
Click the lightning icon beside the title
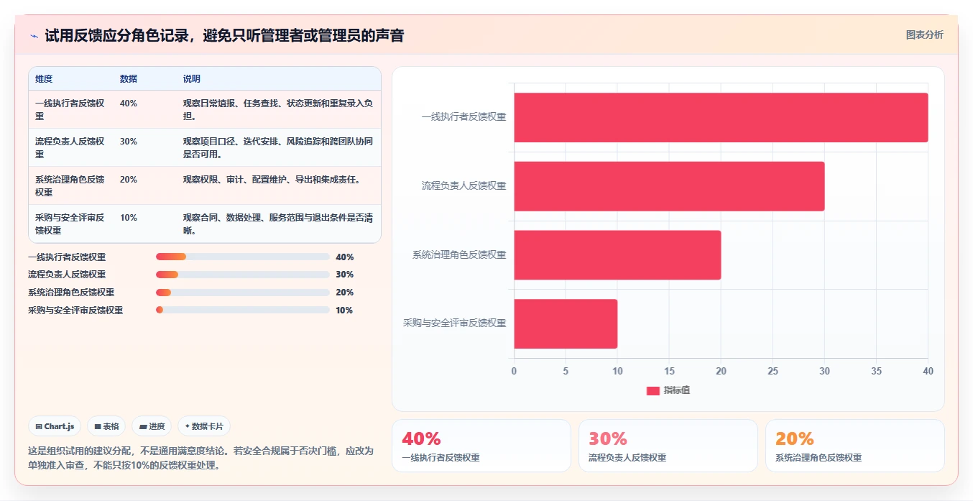(x=34, y=35)
